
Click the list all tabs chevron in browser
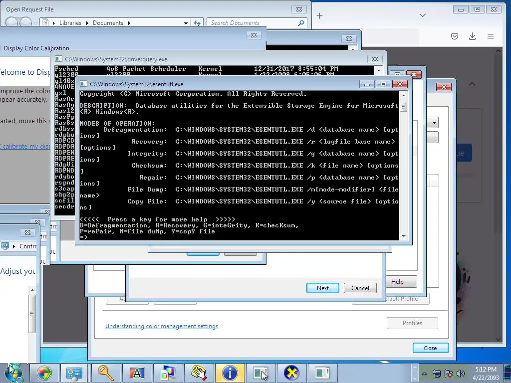pyautogui.click(x=423, y=15)
